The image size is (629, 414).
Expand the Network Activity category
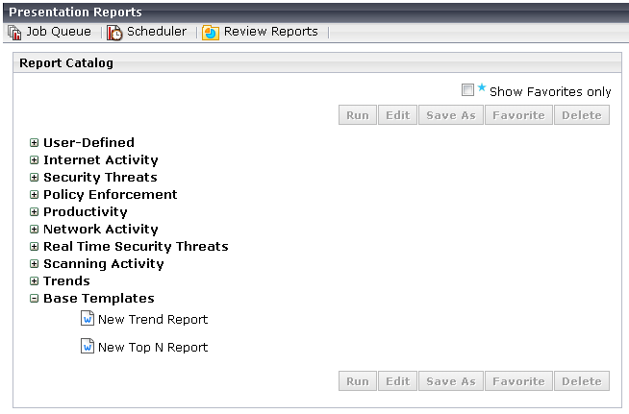(x=34, y=229)
